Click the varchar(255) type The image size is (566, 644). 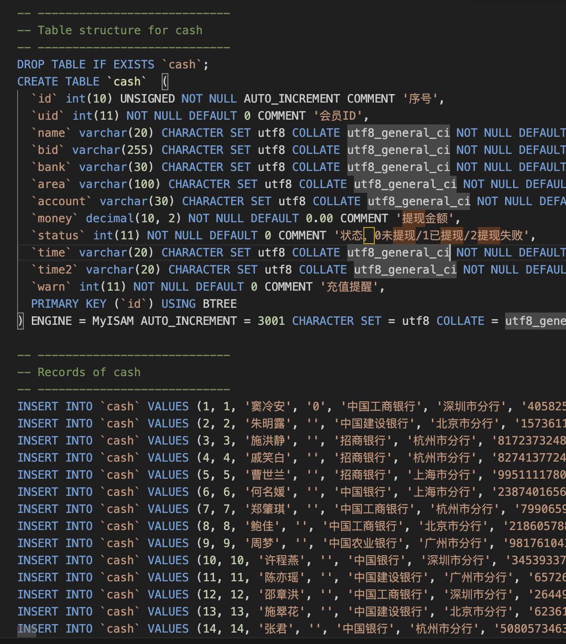coord(113,150)
